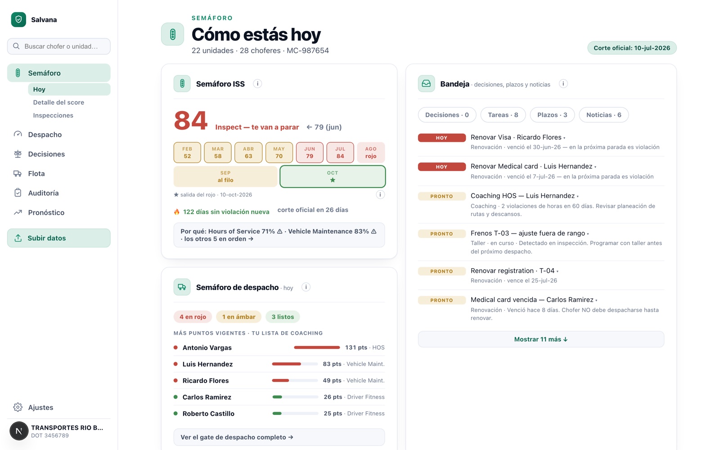Click the Auditoría clipboard icon
720x450 pixels.
coord(18,193)
